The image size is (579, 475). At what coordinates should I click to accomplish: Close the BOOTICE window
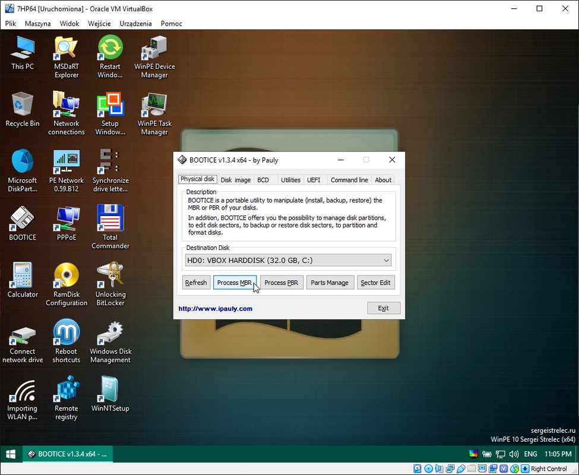coord(392,160)
